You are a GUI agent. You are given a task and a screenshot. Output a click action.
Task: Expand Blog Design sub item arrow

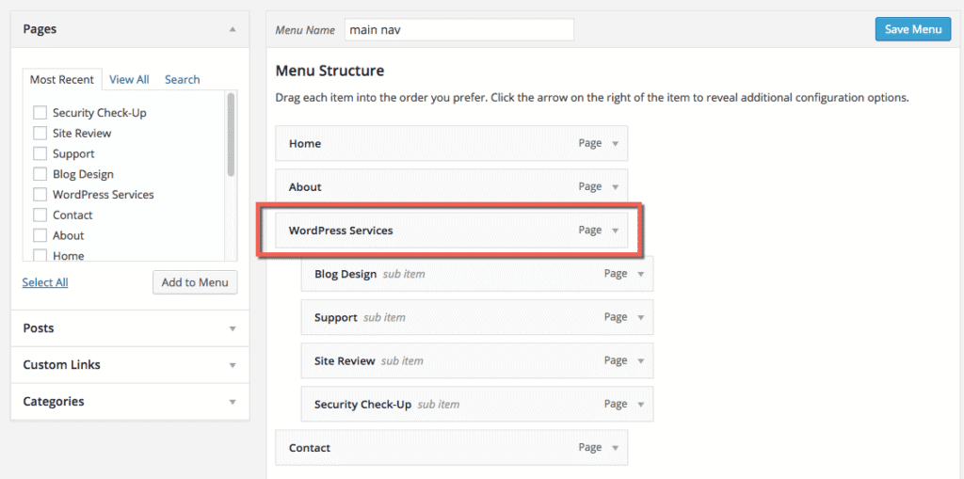coord(640,274)
